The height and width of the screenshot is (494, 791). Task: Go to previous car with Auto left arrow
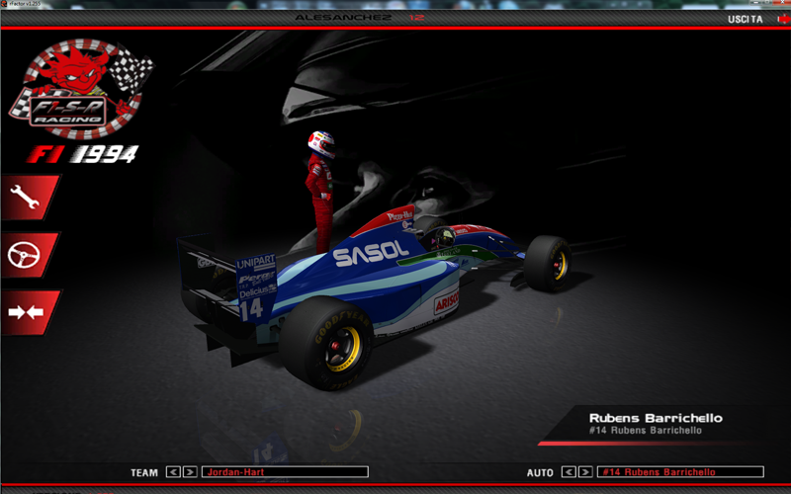(569, 472)
